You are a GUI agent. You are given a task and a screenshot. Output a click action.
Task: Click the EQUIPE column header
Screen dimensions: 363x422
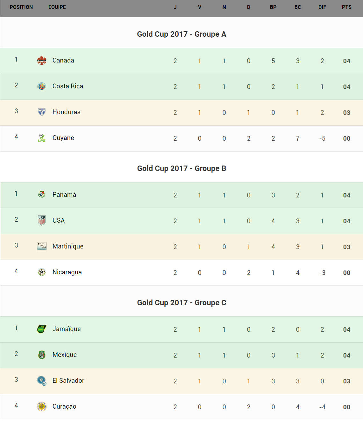pos(57,7)
